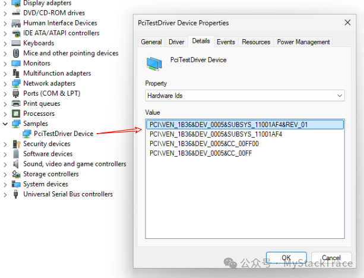
Task: Click the Sound, video and game controllers speaker icon
Action: tap(16, 164)
